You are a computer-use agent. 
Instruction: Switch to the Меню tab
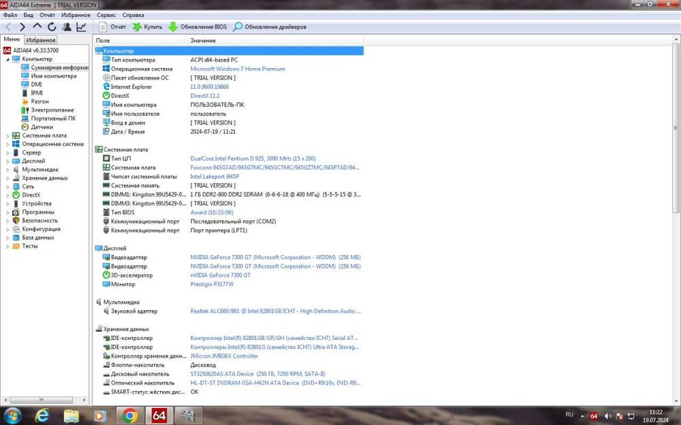tap(12, 39)
